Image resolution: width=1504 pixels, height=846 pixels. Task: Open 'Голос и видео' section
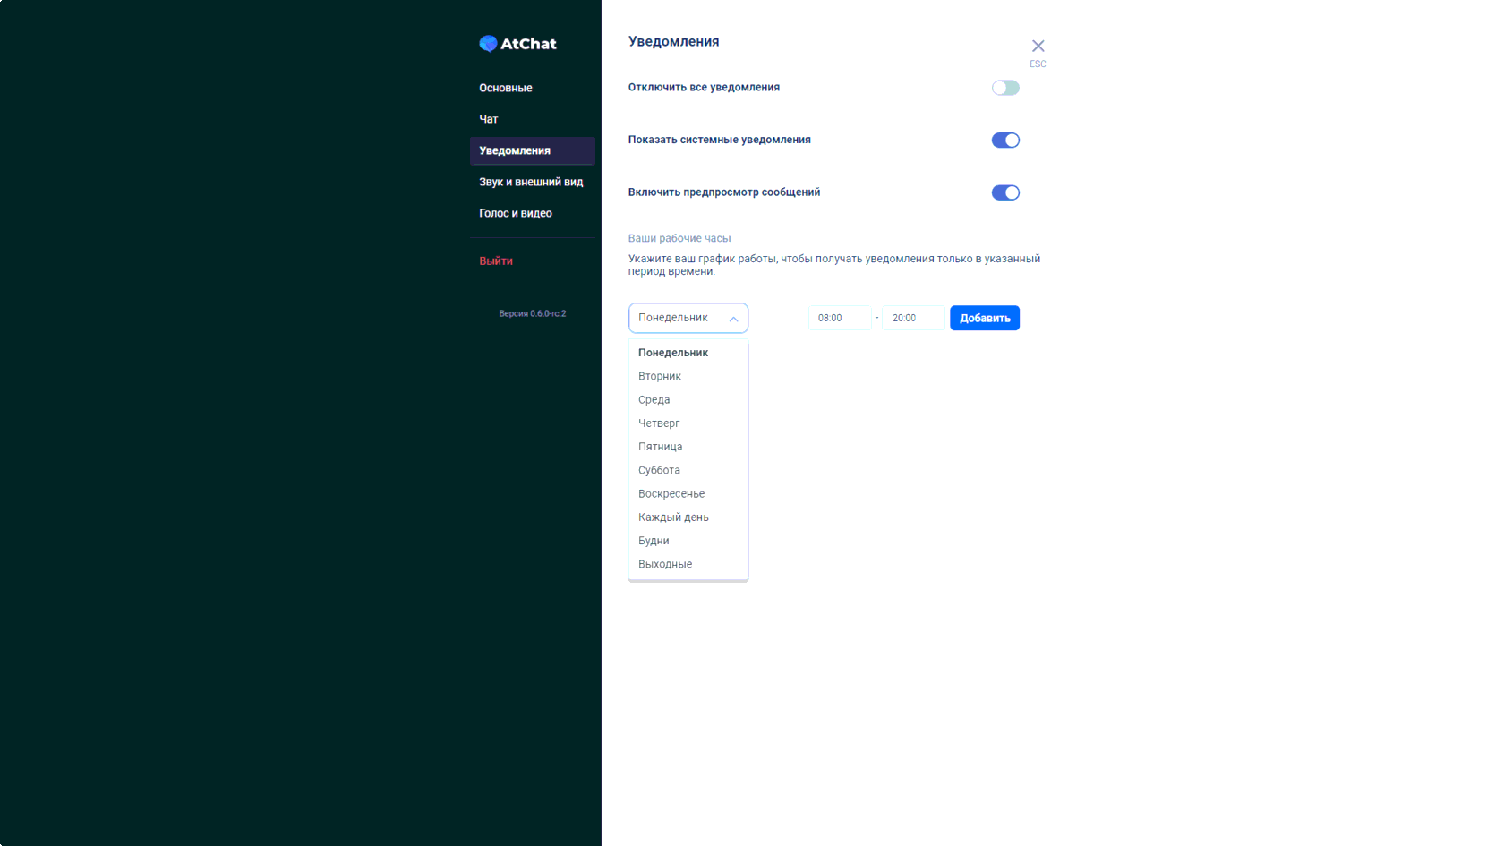pyautogui.click(x=532, y=213)
